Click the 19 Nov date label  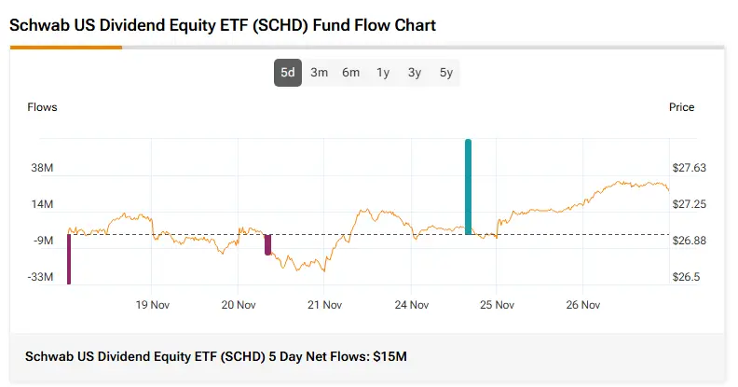tap(152, 305)
